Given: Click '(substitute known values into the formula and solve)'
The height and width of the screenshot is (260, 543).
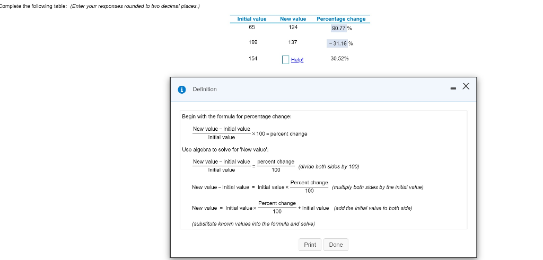Looking at the screenshot, I should [x=253, y=223].
